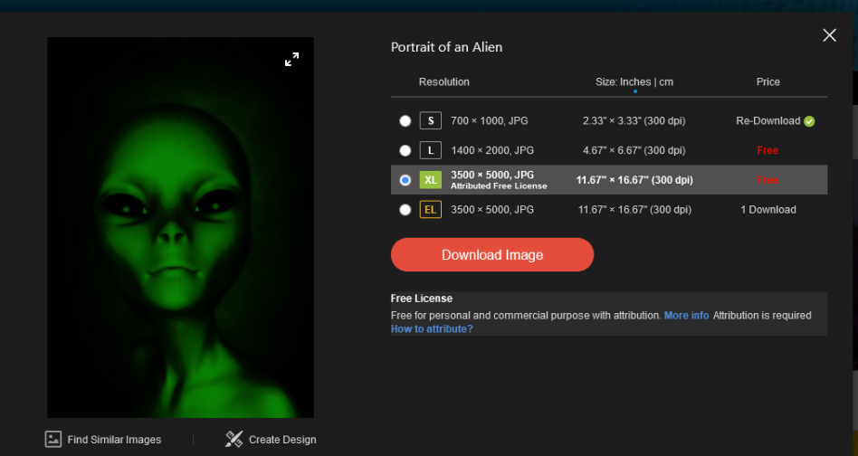858x456 pixels.
Task: Click the Find Similar Images label
Action: [114, 440]
